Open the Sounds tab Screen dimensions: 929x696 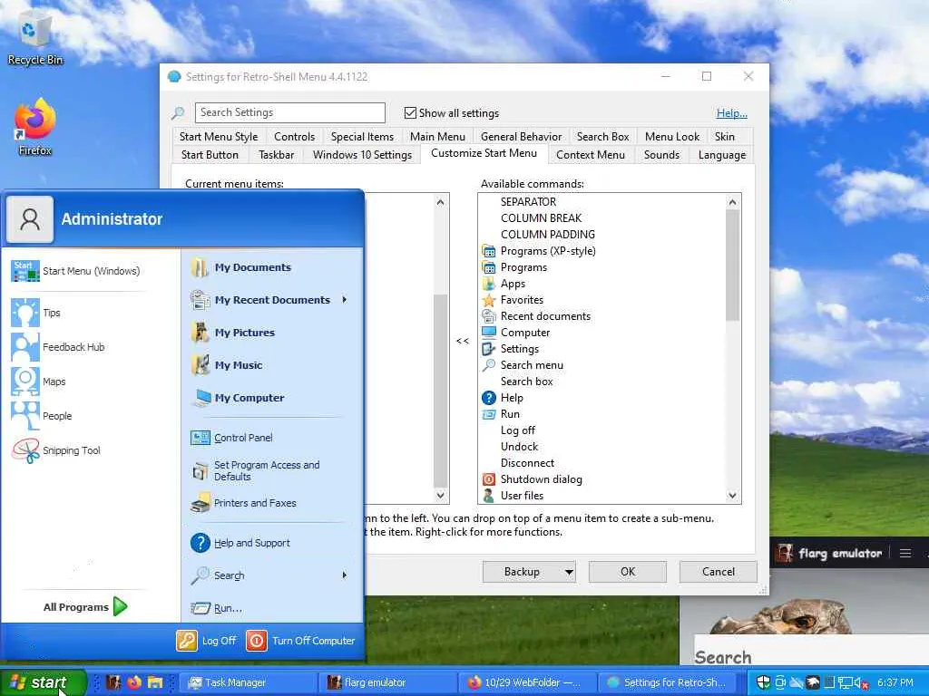(661, 155)
